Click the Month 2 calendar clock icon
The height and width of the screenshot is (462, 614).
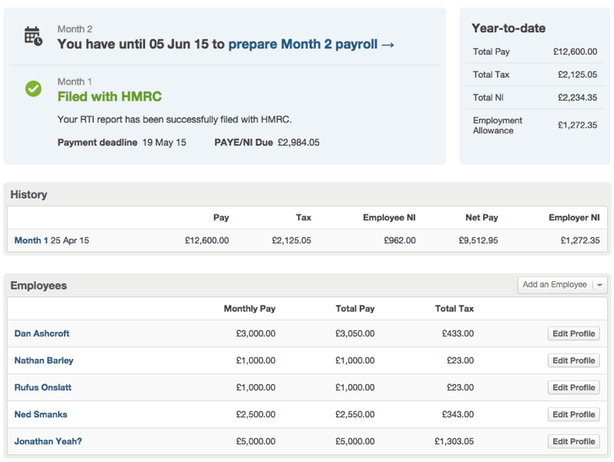point(33,36)
